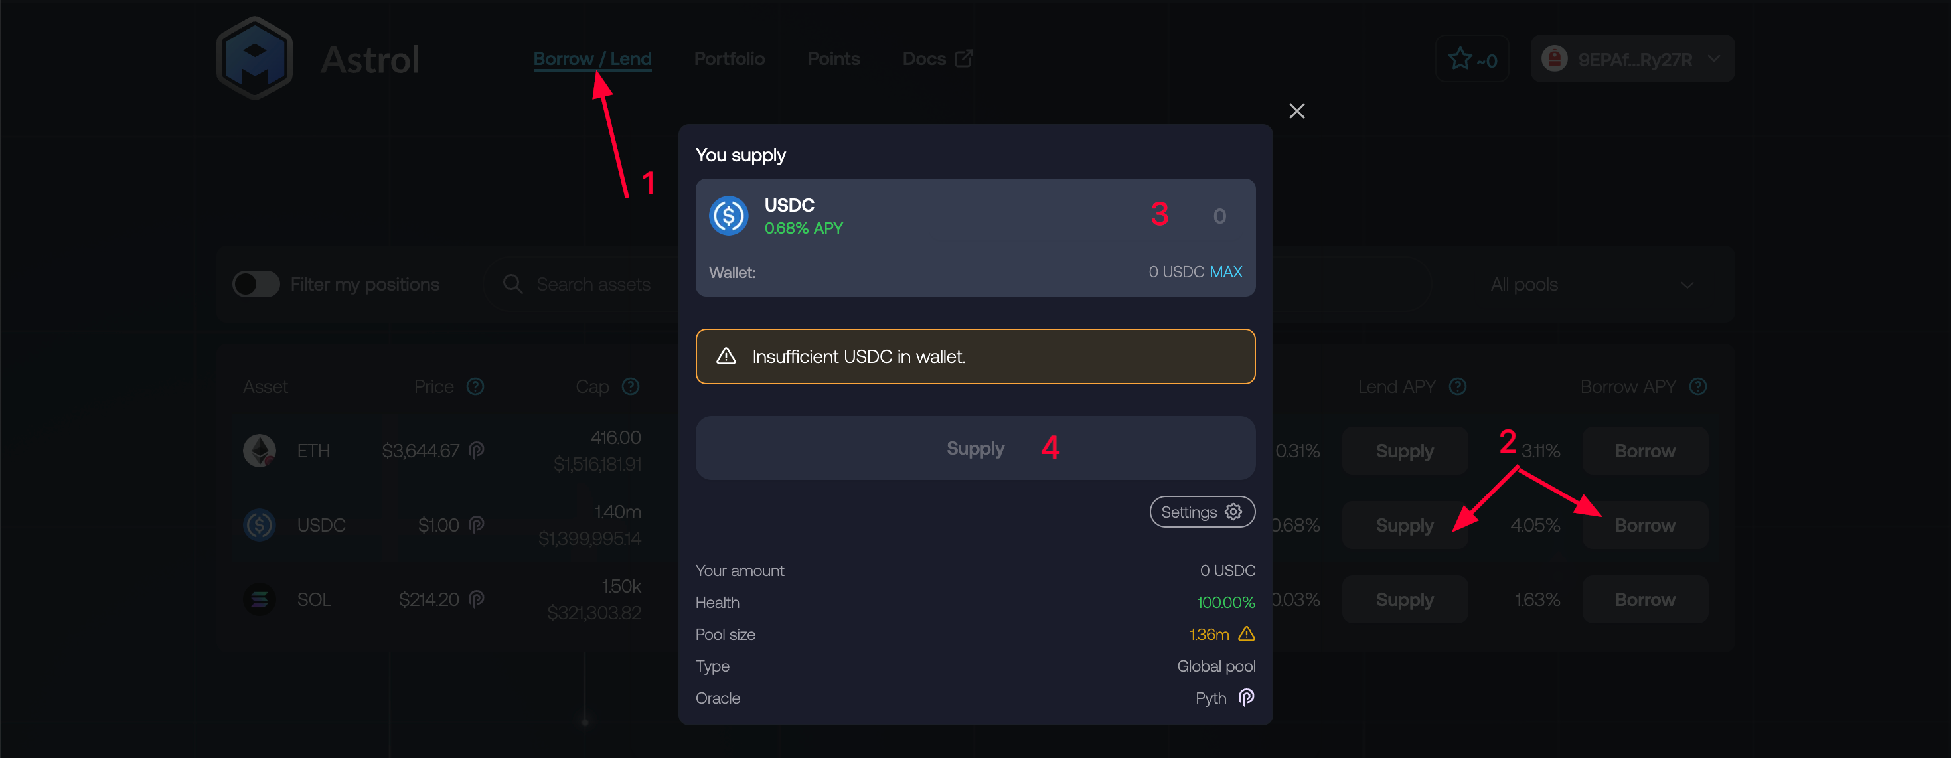1951x758 pixels.
Task: Open the Borrow / Lend tab
Action: point(592,59)
